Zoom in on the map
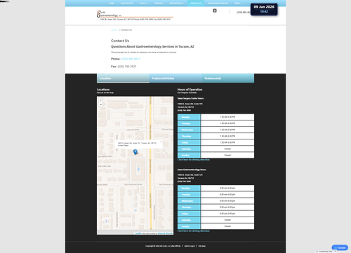 pyautogui.click(x=100, y=100)
